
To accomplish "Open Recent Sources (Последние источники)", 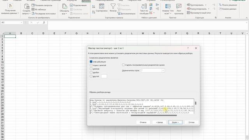I will (x=44, y=14).
